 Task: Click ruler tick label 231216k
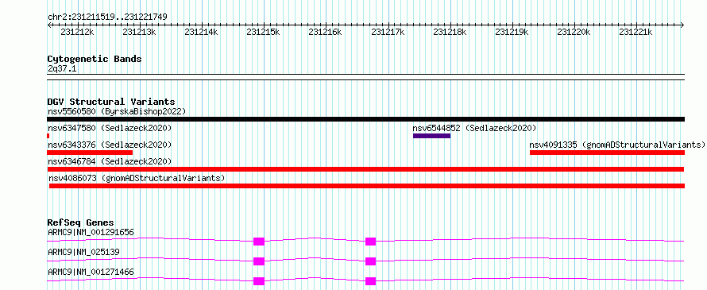point(325,32)
